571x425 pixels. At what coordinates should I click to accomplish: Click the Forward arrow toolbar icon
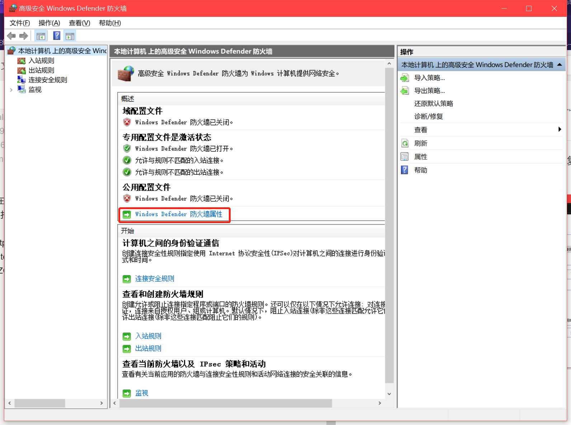24,36
